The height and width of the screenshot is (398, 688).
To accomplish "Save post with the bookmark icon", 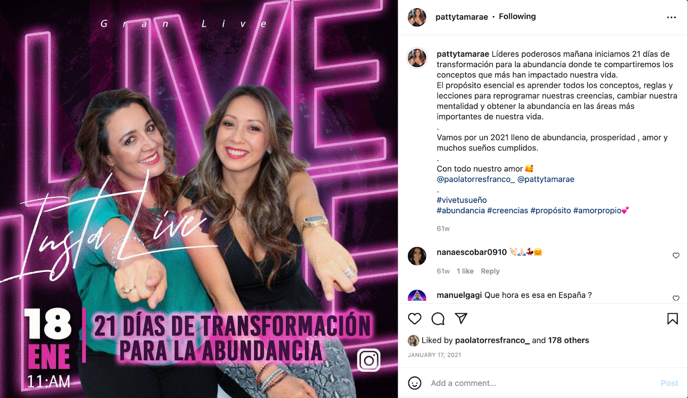I will point(673,318).
